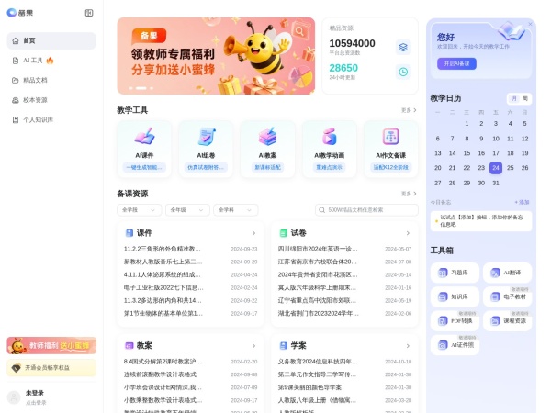Screen dimensions: 551x413
Task: Expand the 教案 section arrow
Action: 253,346
